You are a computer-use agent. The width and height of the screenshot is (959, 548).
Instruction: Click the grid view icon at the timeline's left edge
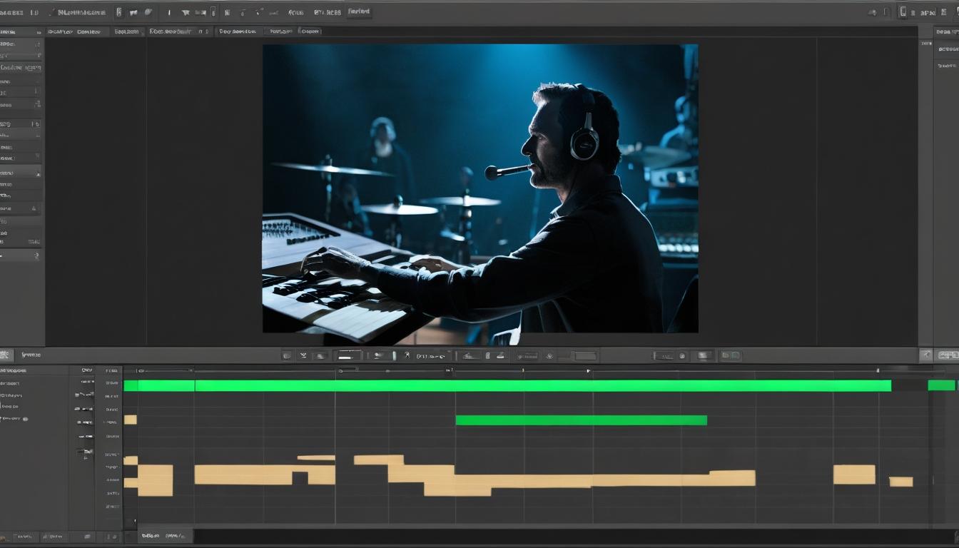(x=6, y=355)
